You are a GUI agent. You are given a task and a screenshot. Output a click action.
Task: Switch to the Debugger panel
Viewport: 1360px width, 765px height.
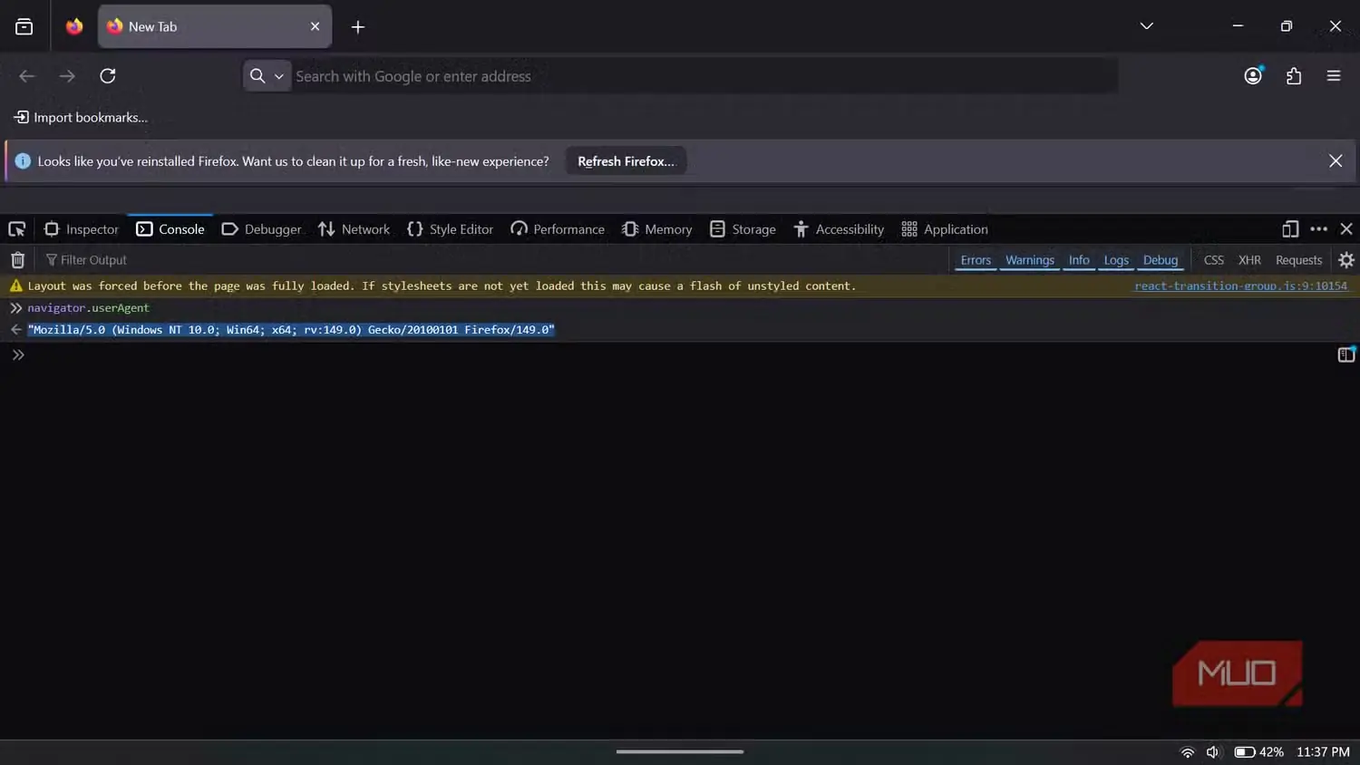tap(261, 229)
